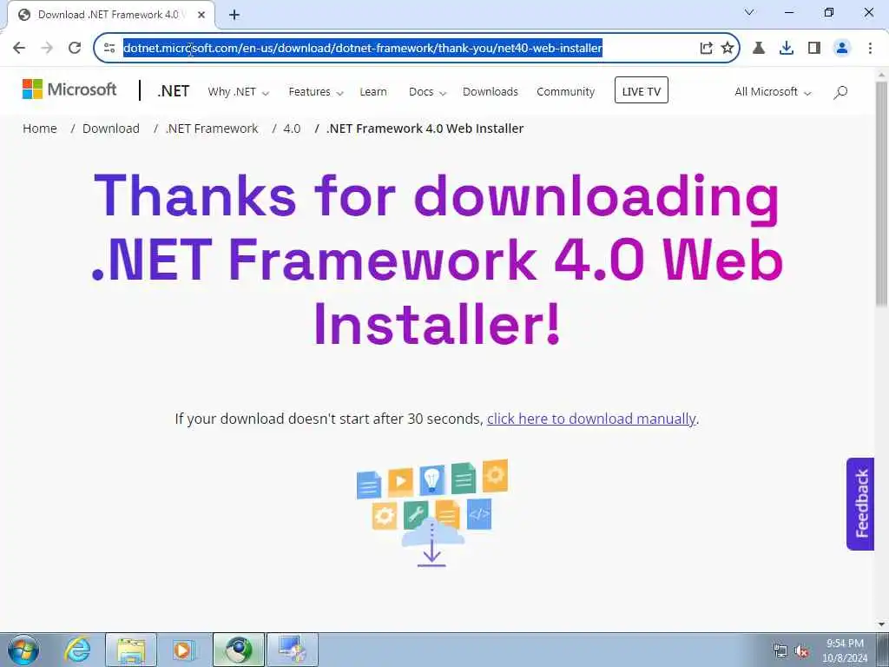Open the Community menu item
The width and height of the screenshot is (889, 667).
click(566, 92)
